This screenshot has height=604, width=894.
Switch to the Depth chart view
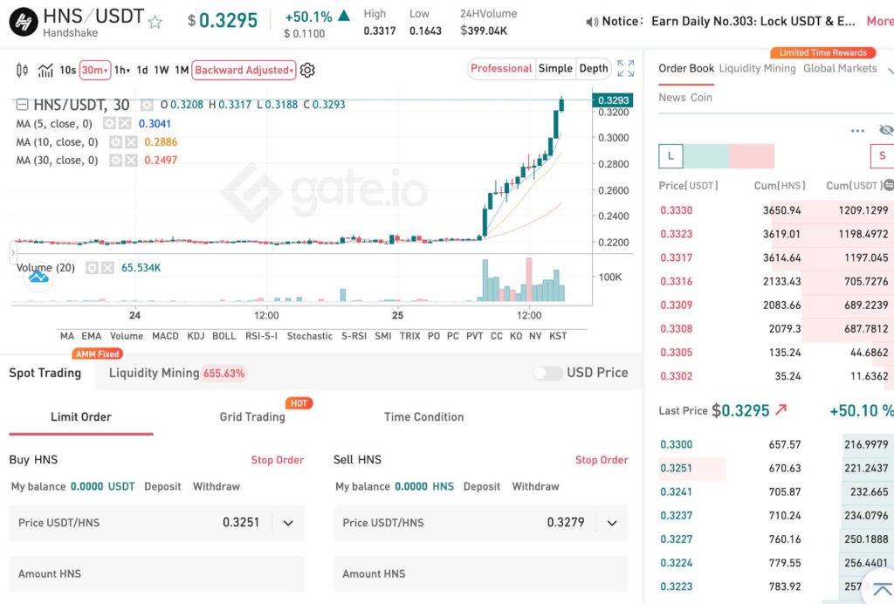click(594, 68)
